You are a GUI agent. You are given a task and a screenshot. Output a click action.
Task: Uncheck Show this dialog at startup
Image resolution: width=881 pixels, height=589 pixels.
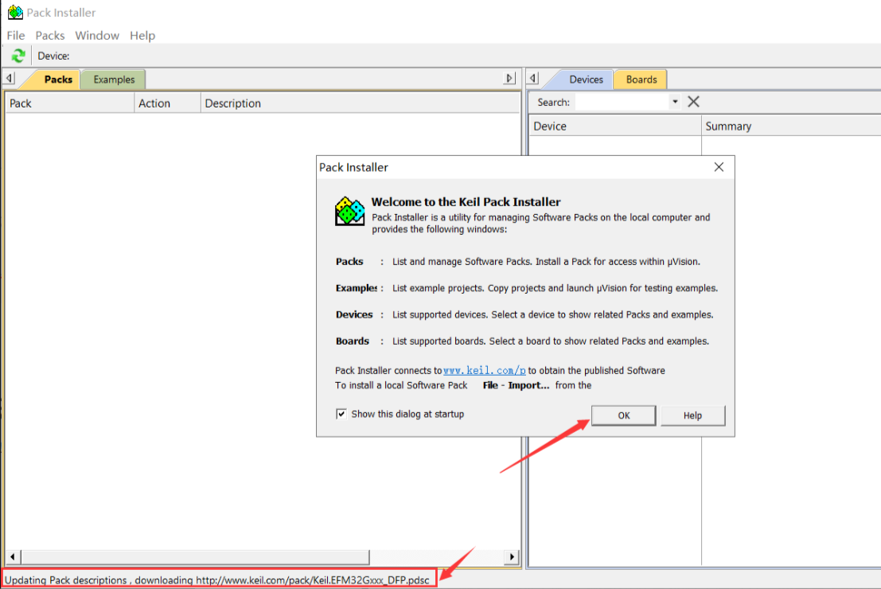click(x=341, y=414)
